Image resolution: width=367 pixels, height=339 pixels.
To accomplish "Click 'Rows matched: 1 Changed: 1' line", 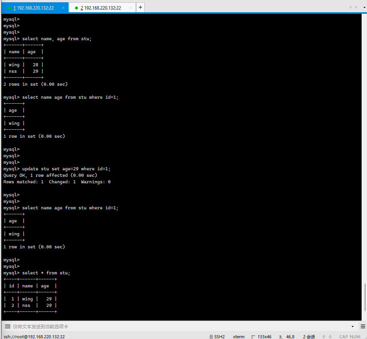I will (57, 182).
